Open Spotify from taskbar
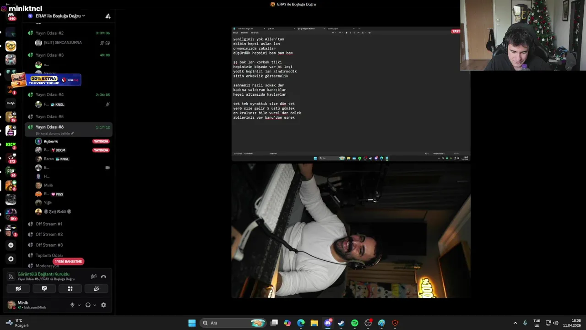 point(354,323)
